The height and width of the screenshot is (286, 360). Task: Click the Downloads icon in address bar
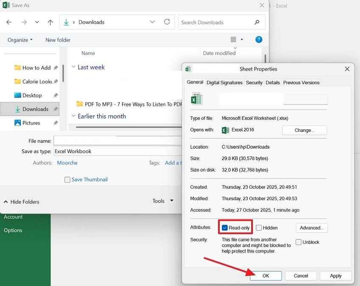click(66, 22)
